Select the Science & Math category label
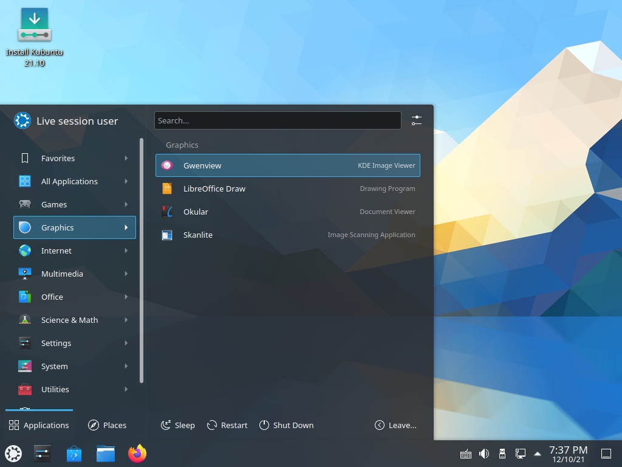 click(69, 320)
